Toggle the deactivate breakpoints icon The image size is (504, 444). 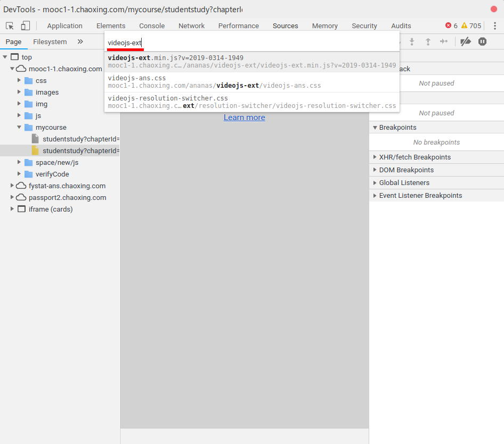(466, 41)
